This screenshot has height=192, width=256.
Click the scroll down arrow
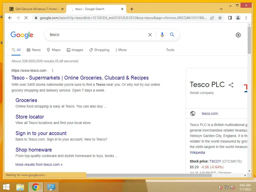pos(249,171)
